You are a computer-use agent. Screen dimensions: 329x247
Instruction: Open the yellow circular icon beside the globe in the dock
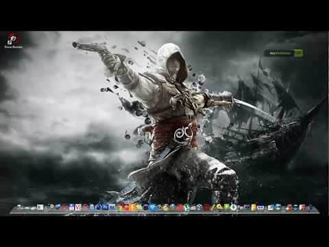pos(166,207)
